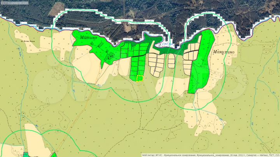Click the small green zone fragment at bottom-left
The height and width of the screenshot is (157, 280).
[x=26, y=155]
